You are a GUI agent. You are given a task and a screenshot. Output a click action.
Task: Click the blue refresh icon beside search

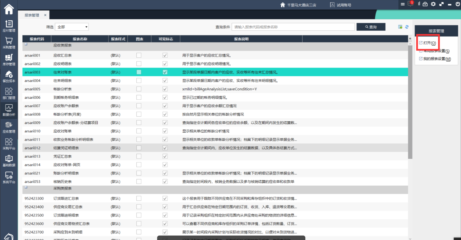407,27
